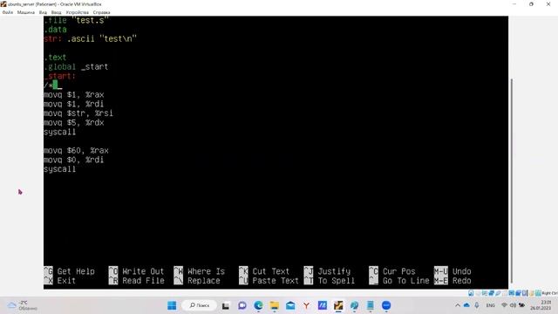This screenshot has width=558, height=314.
Task: Click the battery tray icon
Action: click(521, 305)
